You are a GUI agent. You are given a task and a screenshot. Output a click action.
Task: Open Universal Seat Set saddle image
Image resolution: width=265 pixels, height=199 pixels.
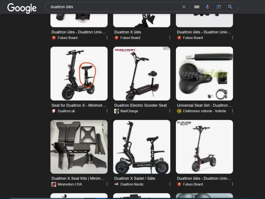click(204, 73)
